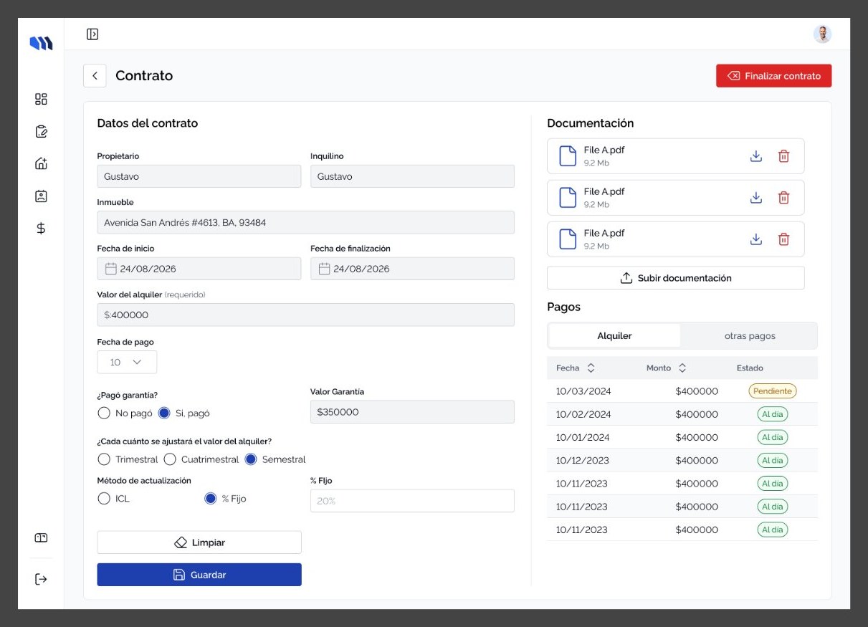Open dashboard grid icon in sidebar
This screenshot has width=868, height=627.
tap(41, 99)
